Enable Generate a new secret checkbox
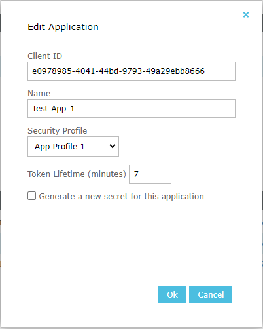The width and height of the screenshot is (263, 329). (32, 196)
